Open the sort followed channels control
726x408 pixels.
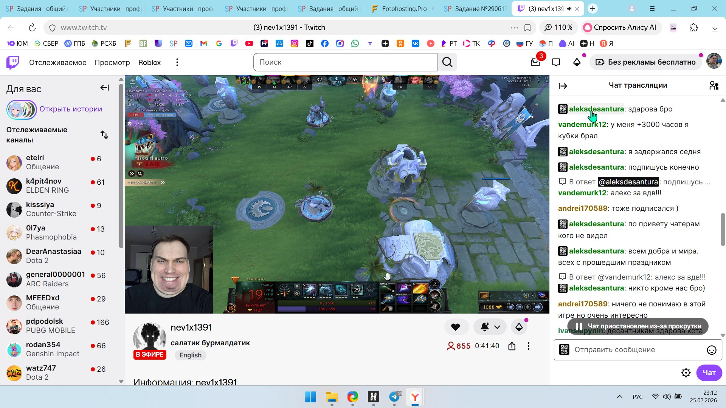pyautogui.click(x=104, y=135)
